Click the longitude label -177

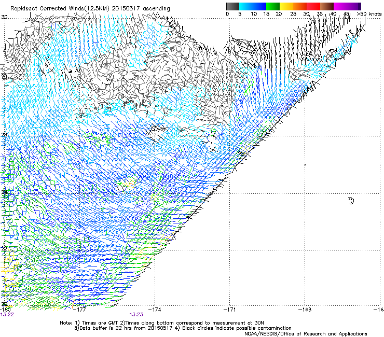pyautogui.click(x=79, y=310)
